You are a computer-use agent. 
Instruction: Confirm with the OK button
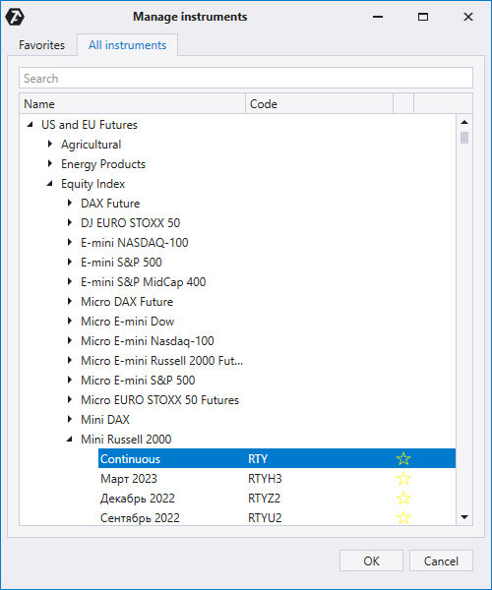pyautogui.click(x=371, y=560)
